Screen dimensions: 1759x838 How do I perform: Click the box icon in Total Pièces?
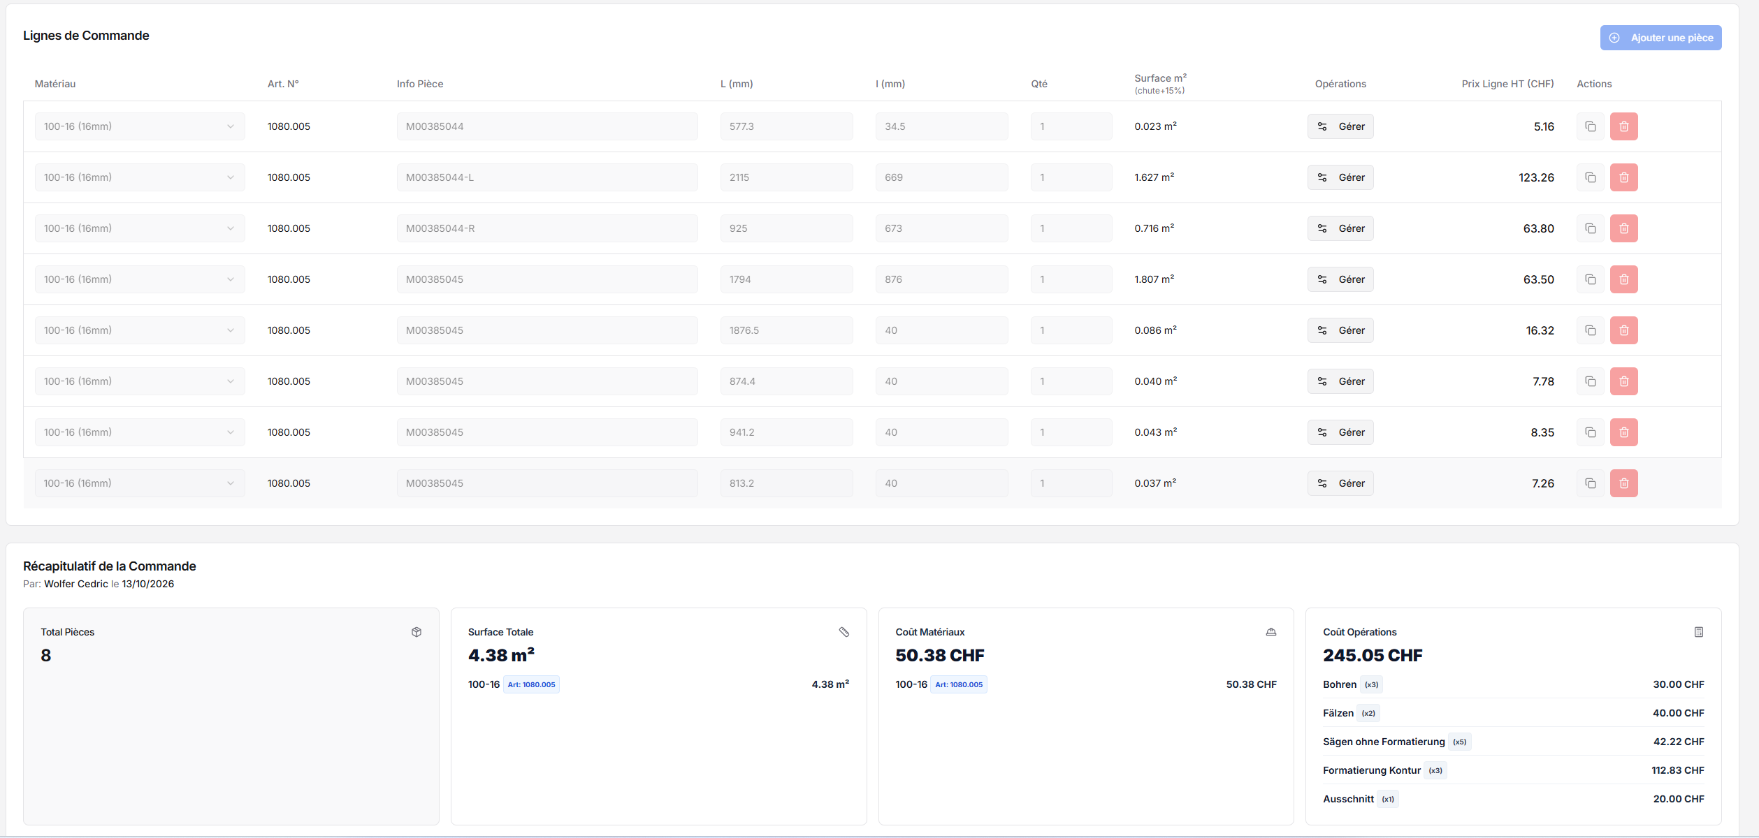coord(417,632)
